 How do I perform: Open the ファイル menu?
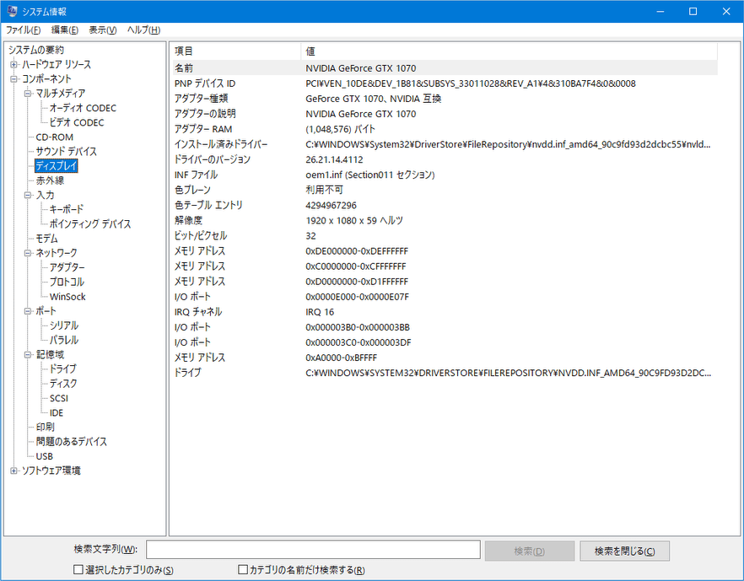point(24,30)
